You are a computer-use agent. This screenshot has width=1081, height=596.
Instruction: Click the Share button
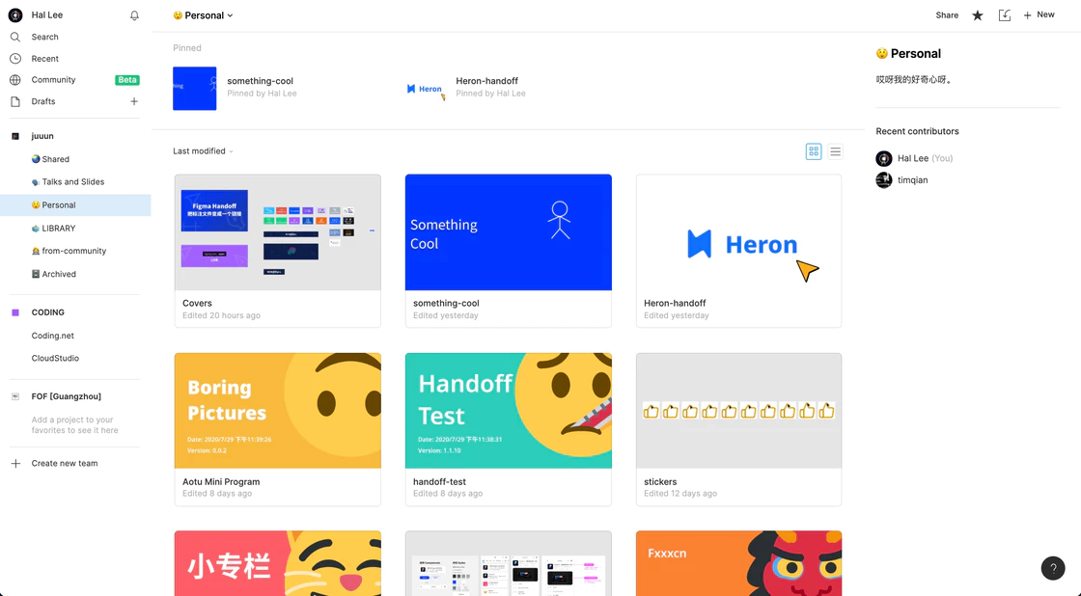pos(947,15)
